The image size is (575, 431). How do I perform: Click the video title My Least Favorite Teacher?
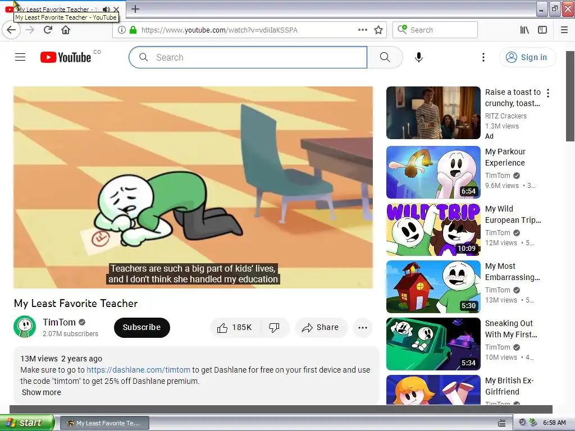click(76, 303)
